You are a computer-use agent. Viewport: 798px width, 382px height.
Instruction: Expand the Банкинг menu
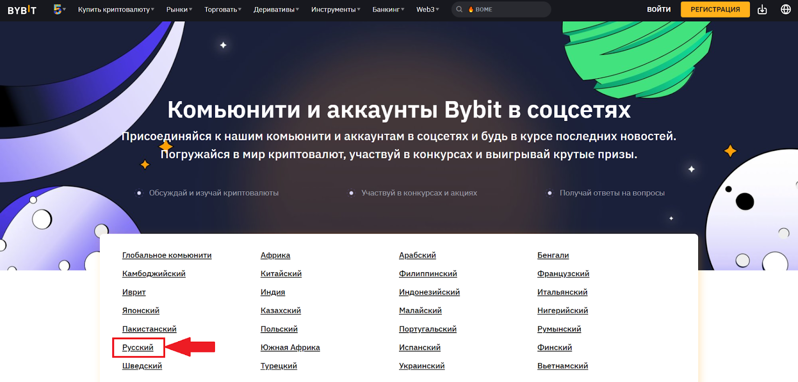(x=389, y=9)
